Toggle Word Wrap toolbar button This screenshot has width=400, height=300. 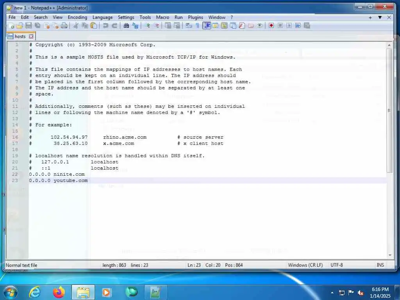(x=189, y=25)
